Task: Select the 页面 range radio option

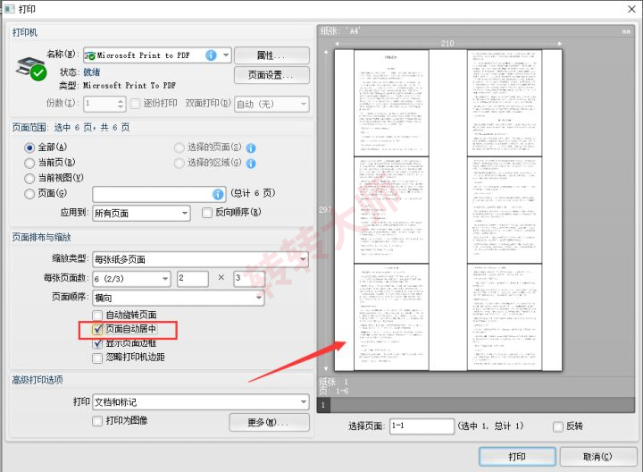Action: point(29,194)
